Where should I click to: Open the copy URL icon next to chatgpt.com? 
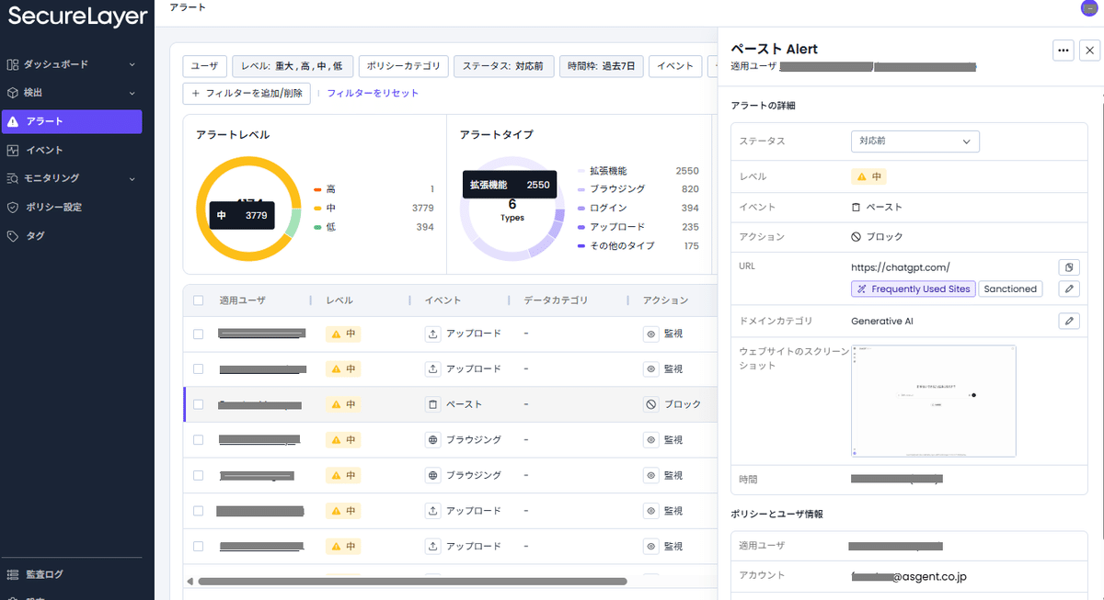[x=1068, y=267]
